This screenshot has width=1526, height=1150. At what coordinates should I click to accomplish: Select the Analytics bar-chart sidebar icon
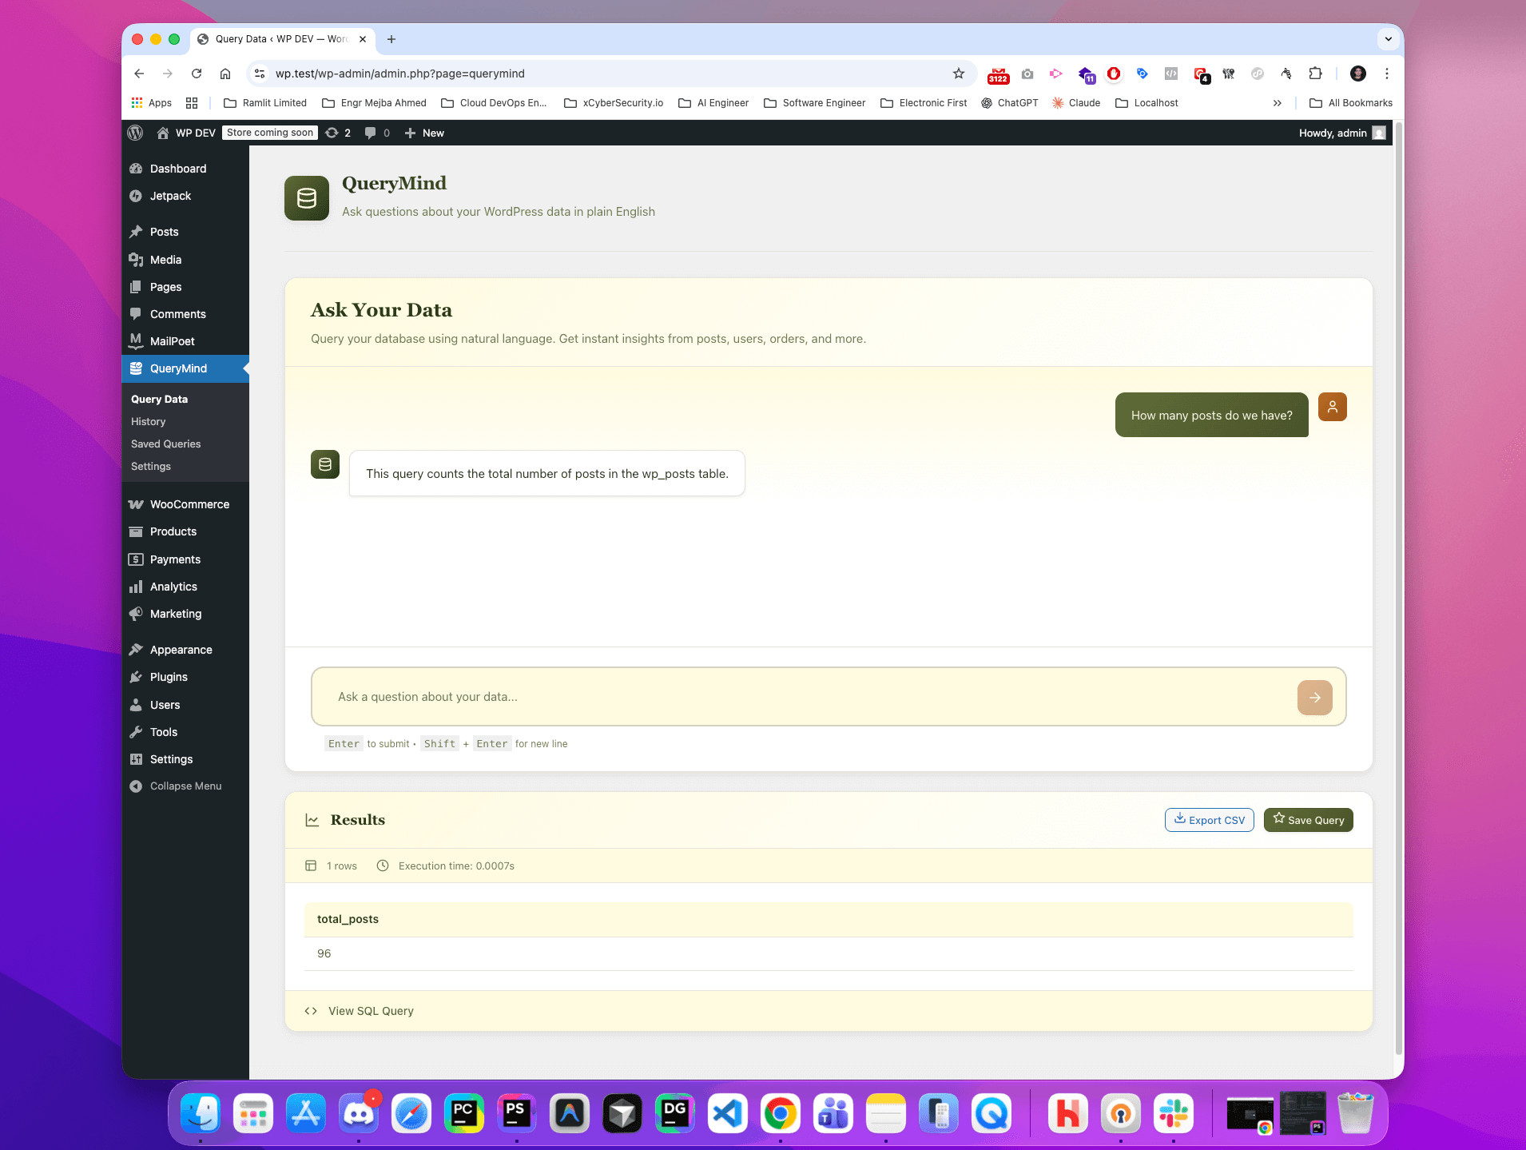[x=137, y=587]
